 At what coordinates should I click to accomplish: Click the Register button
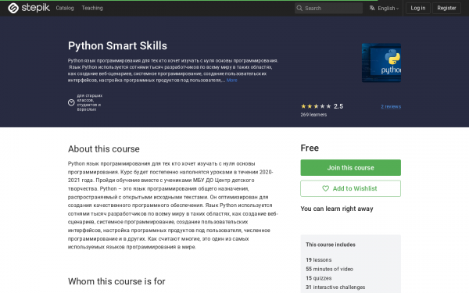pos(446,8)
